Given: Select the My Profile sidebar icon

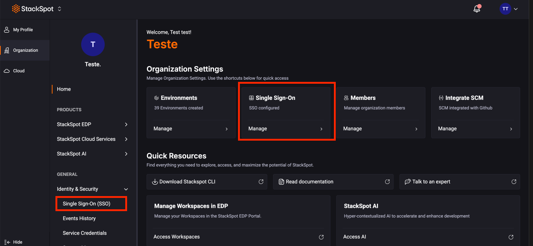Looking at the screenshot, I should click(7, 29).
